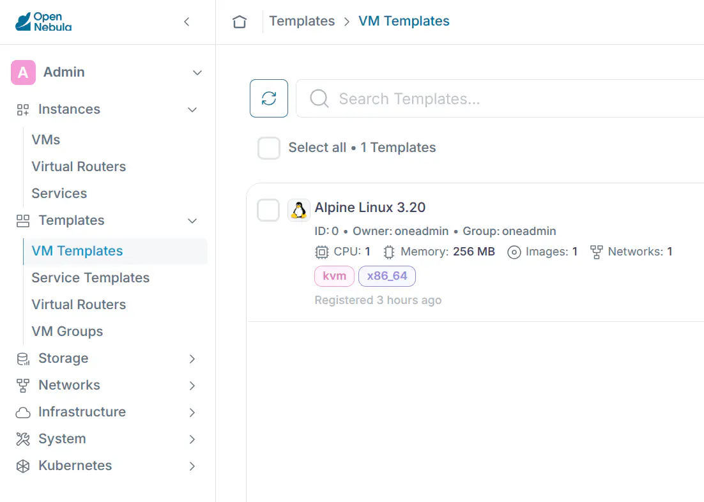Open Service Templates in sidebar
Image resolution: width=704 pixels, height=502 pixels.
90,278
